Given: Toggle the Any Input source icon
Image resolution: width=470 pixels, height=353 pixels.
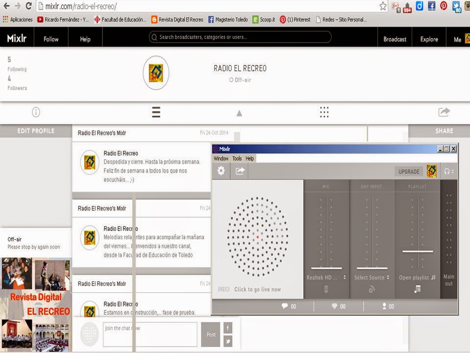Looking at the screenshot, I should pyautogui.click(x=372, y=289).
